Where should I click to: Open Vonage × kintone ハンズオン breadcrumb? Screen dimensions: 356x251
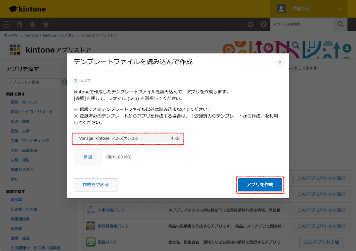click(x=50, y=35)
